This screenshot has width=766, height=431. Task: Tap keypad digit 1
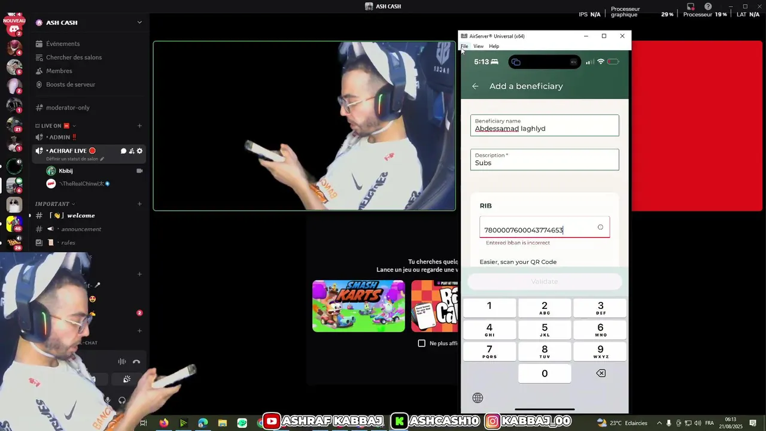tap(489, 308)
